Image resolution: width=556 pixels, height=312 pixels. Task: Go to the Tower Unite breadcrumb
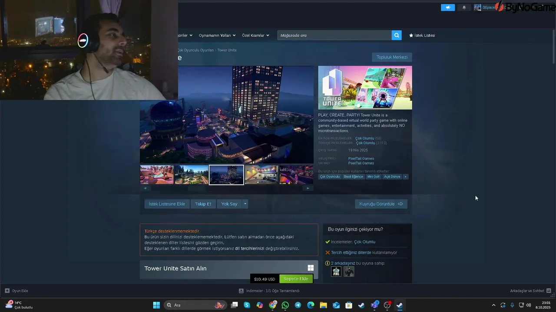click(x=227, y=50)
